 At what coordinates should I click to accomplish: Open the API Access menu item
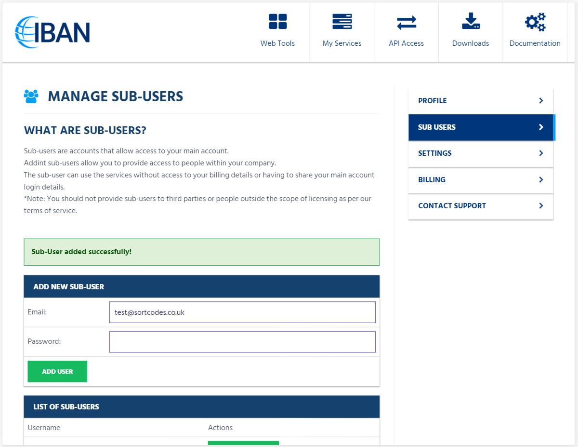point(406,43)
